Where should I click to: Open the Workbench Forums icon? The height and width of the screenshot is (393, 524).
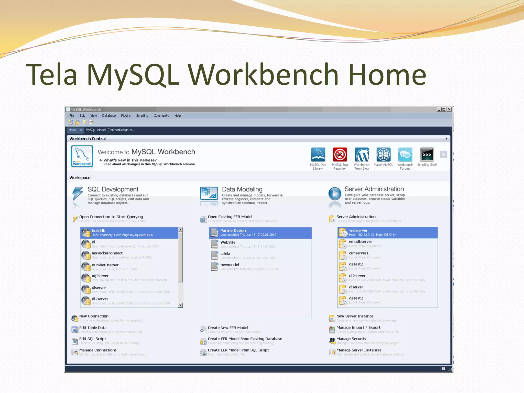405,155
